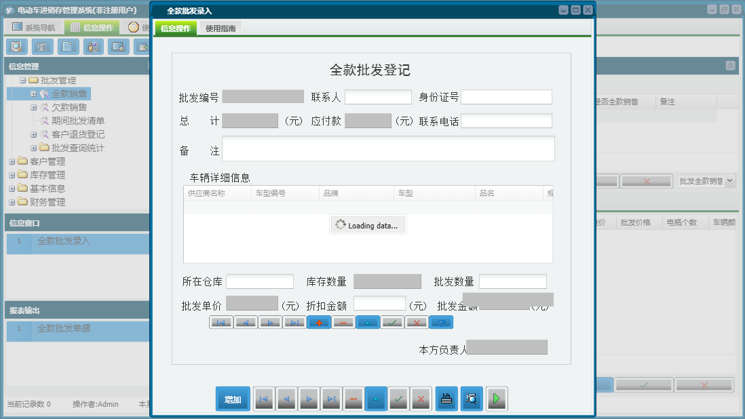Viewport: 745px width, 419px height.
Task: Click the green run arrow icon
Action: click(497, 399)
